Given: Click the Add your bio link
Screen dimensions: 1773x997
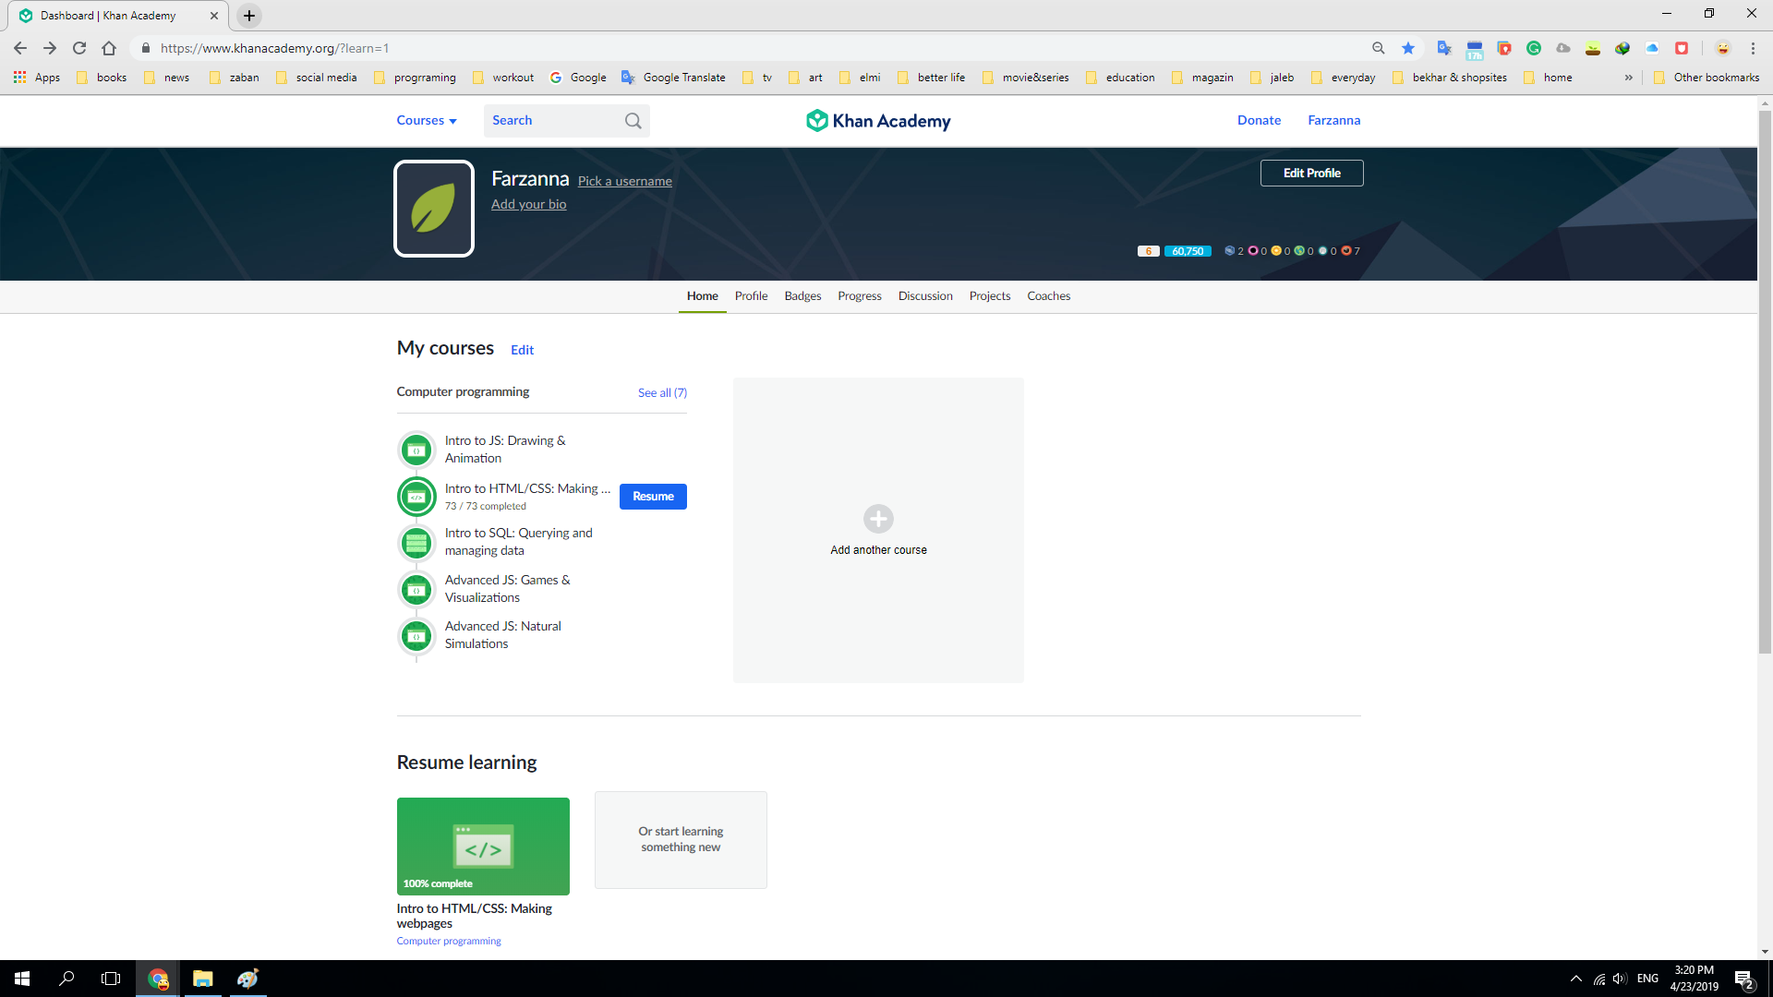Looking at the screenshot, I should [x=528, y=205].
